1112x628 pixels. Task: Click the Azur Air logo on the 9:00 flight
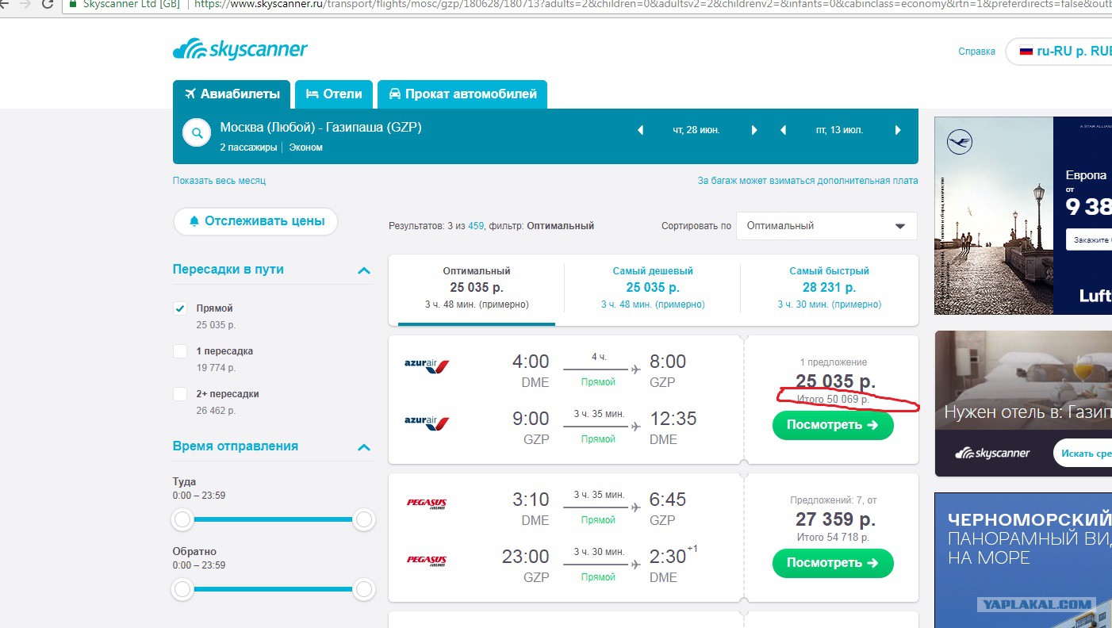(427, 423)
